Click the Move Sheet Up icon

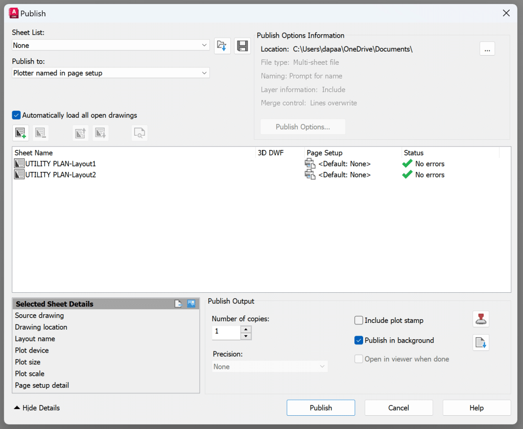click(80, 133)
